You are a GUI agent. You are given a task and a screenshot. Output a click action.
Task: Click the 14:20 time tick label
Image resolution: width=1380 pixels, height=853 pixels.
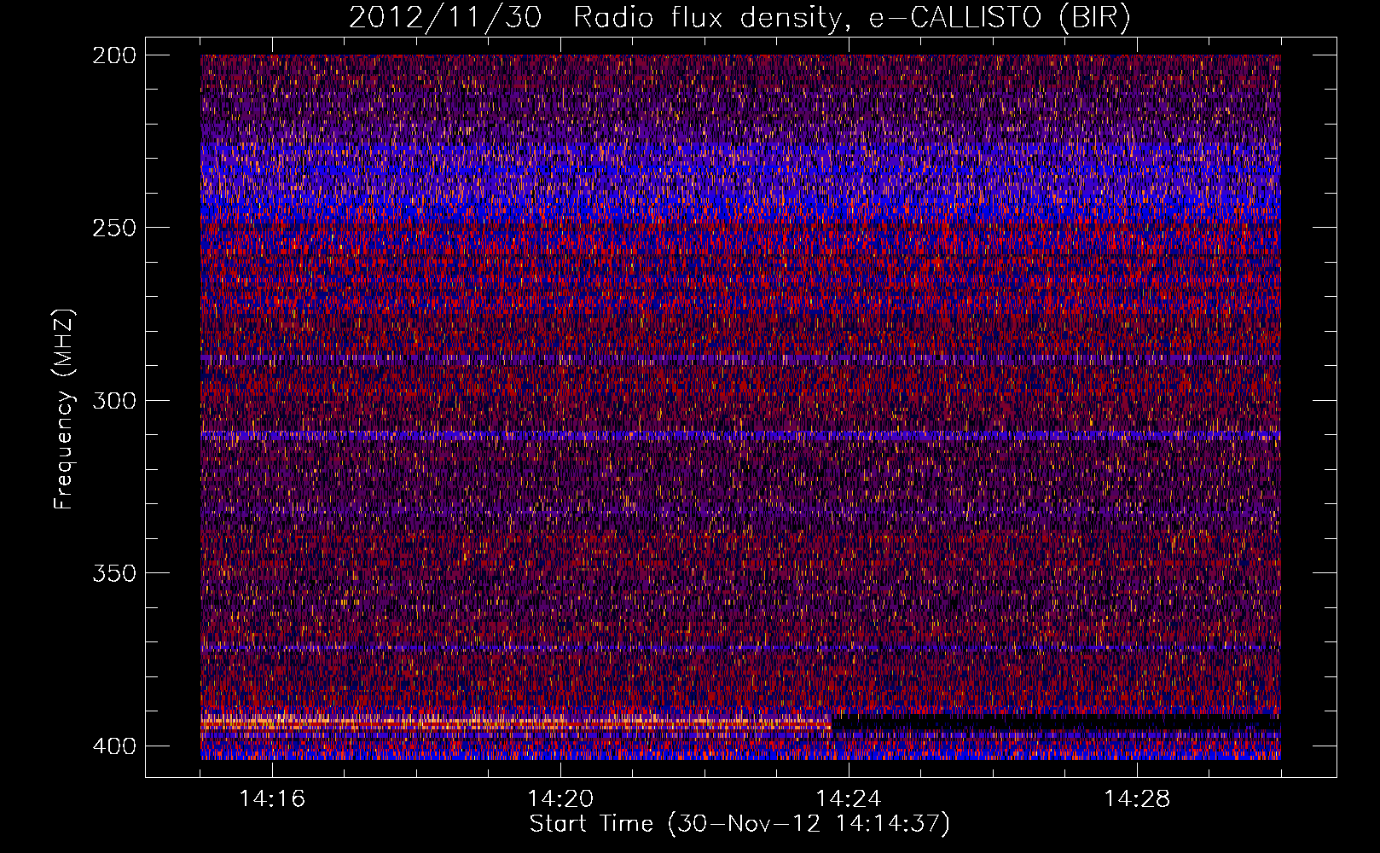[x=560, y=799]
